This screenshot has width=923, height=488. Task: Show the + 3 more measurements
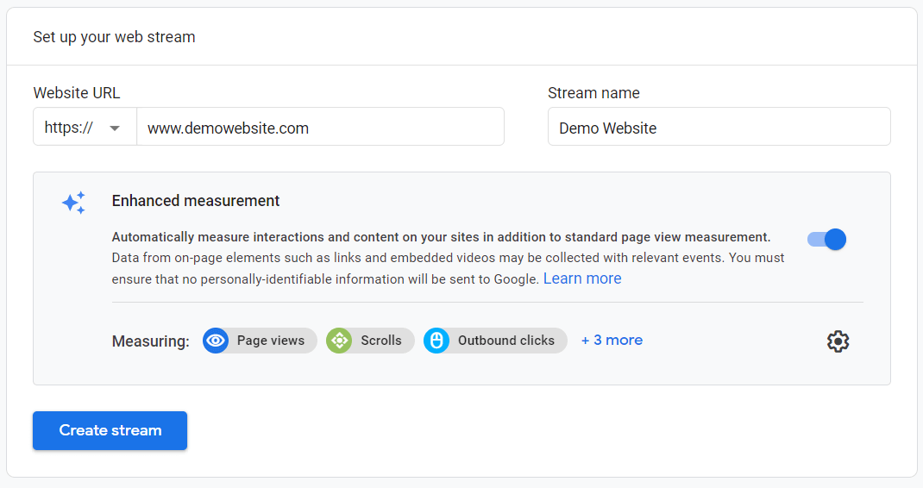(x=612, y=341)
